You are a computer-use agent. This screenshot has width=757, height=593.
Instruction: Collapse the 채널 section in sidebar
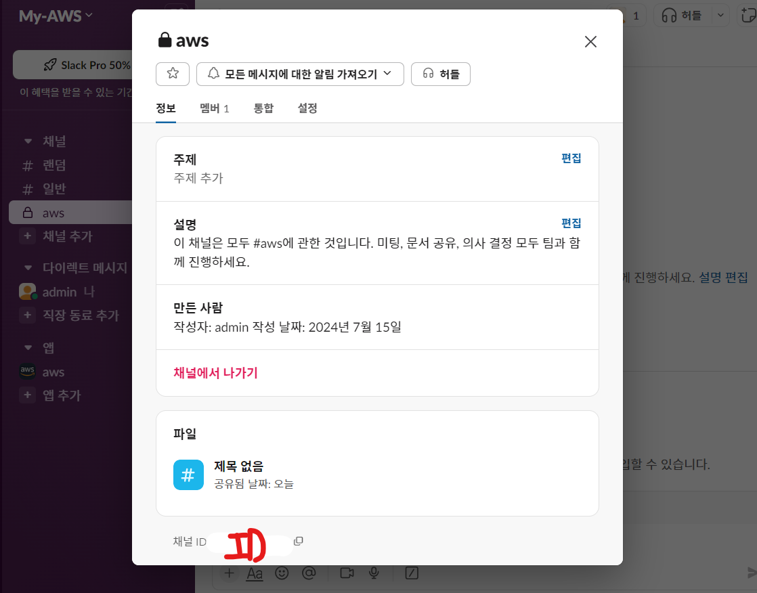28,141
